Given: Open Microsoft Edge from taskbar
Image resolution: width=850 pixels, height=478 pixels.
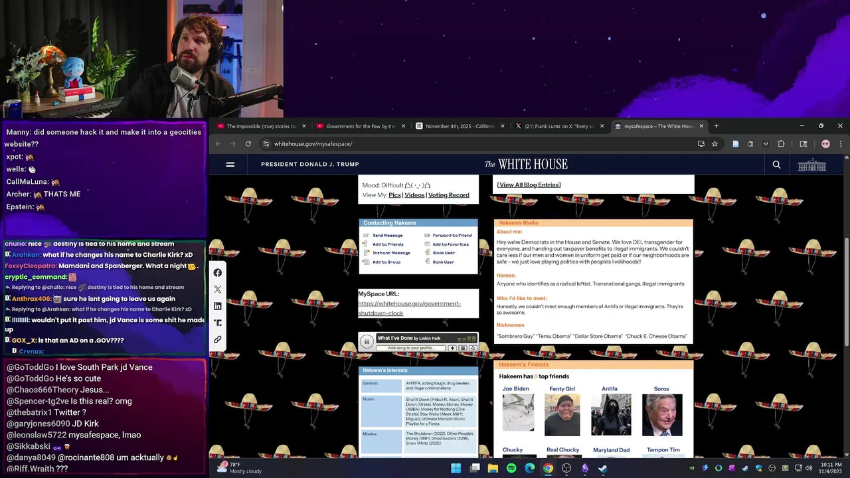Looking at the screenshot, I should [529, 468].
